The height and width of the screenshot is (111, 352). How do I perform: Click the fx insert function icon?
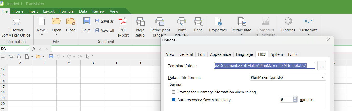pyautogui.click(x=34, y=49)
